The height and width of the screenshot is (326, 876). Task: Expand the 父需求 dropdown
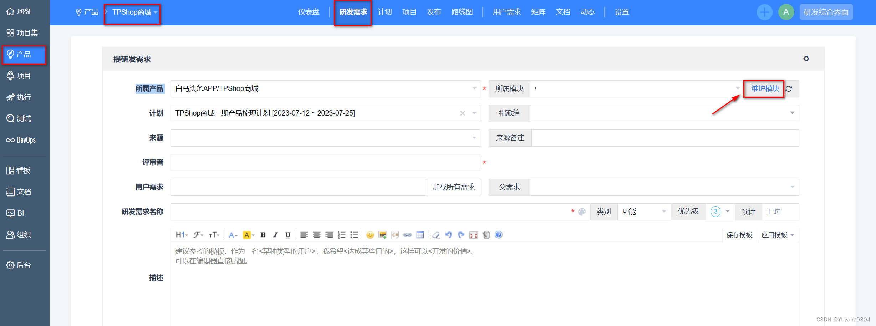792,187
